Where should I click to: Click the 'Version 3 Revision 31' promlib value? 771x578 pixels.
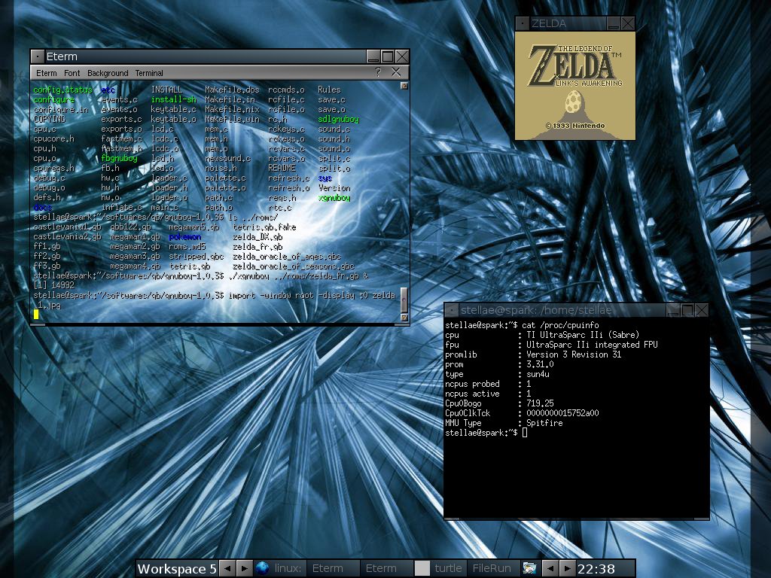[x=574, y=354]
